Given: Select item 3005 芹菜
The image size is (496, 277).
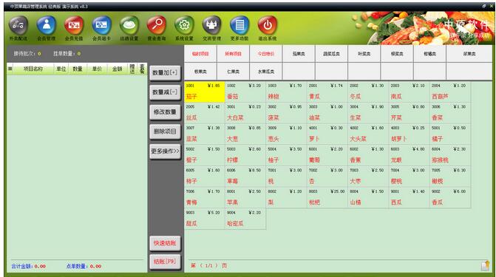Looking at the screenshot, I should point(409,113).
